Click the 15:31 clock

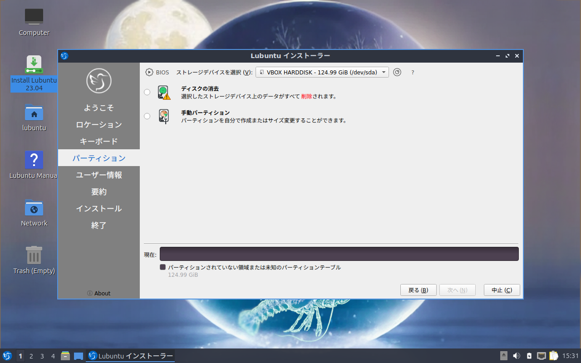[571, 356]
